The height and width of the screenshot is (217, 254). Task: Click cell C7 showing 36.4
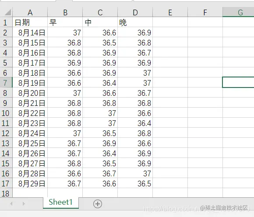[x=100, y=83]
